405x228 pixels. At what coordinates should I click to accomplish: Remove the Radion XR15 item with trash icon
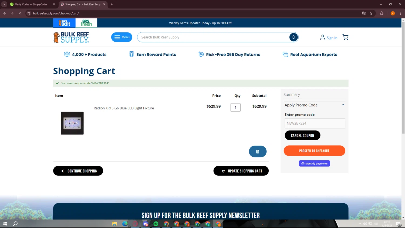click(x=258, y=152)
